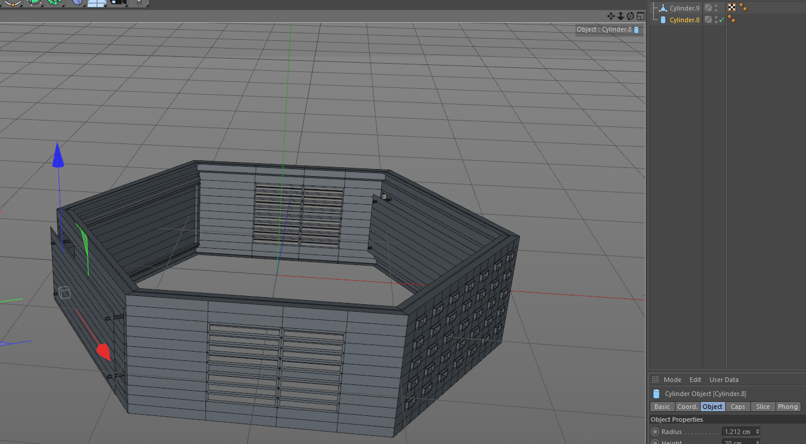Open the MoGraph array green cubes palette
This screenshot has height=444, width=806.
click(x=54, y=3)
